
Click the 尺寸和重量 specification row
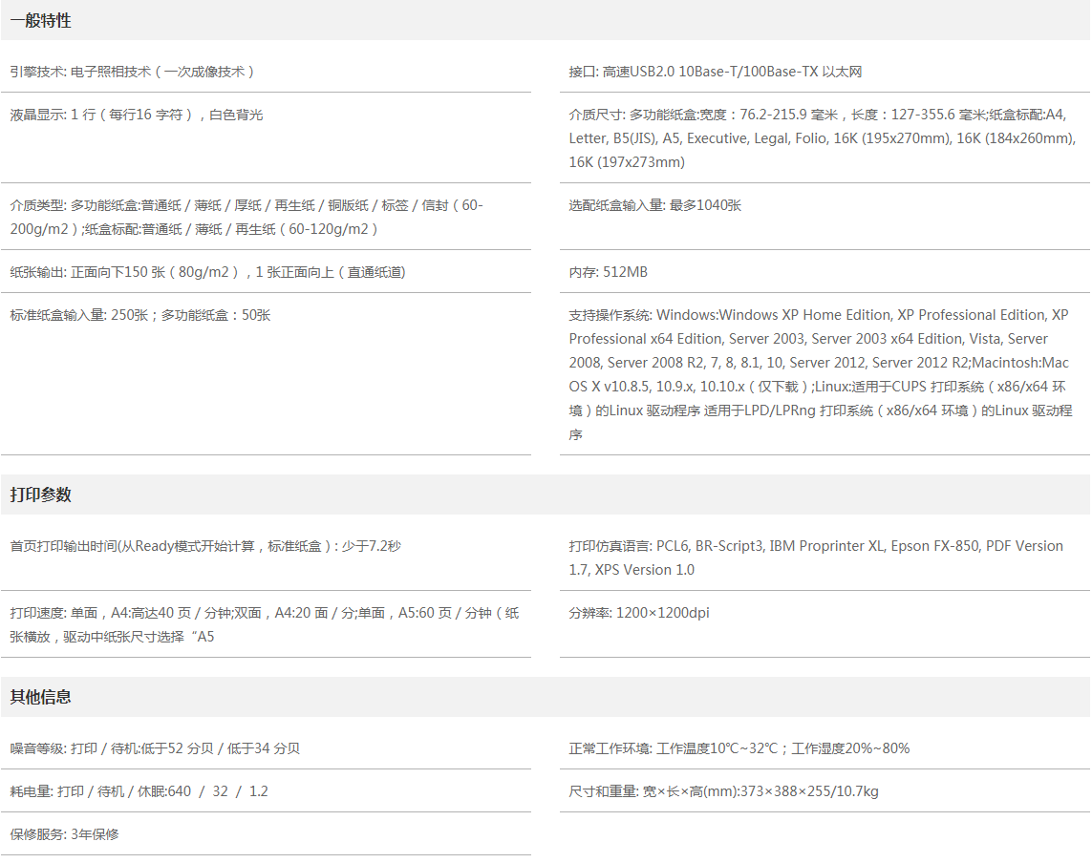pyautogui.click(x=723, y=791)
